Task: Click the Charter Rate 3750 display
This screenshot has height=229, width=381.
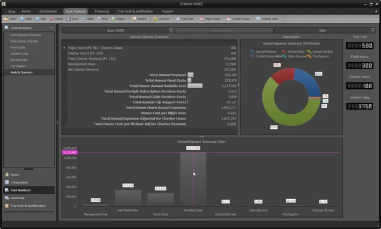Action: click(359, 106)
